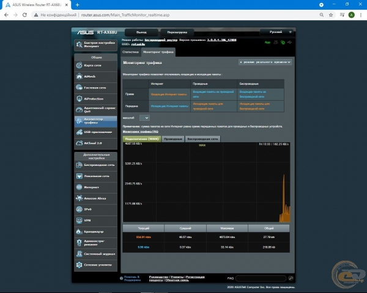The width and height of the screenshot is (367, 293).
Task: Open the масштаб (scale) dropdown
Action: click(144, 118)
